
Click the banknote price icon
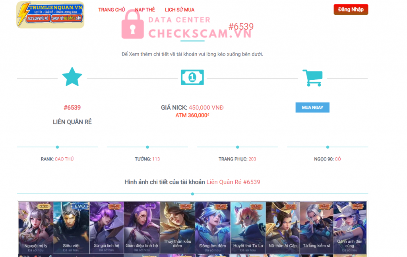(192, 77)
